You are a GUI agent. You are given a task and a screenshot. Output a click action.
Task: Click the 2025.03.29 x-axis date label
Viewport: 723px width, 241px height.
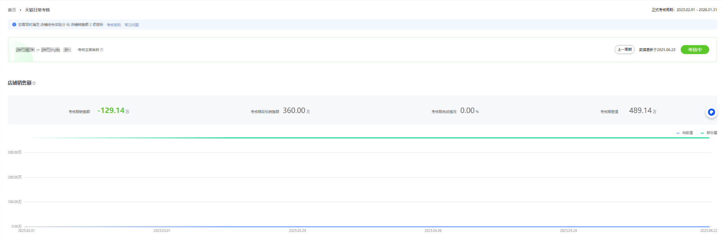pos(297,231)
